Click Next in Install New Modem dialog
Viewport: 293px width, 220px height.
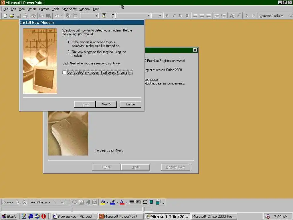[106, 104]
